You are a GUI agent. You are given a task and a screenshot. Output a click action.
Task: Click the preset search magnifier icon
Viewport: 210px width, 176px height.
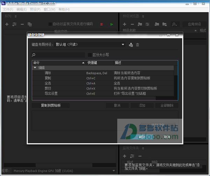click(174, 24)
